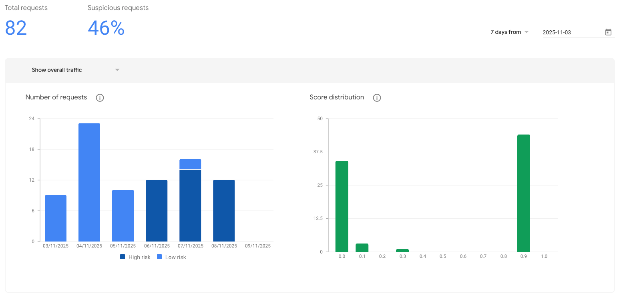
Task: Select the 03/11/2025 requests bar
Action: pos(56,218)
